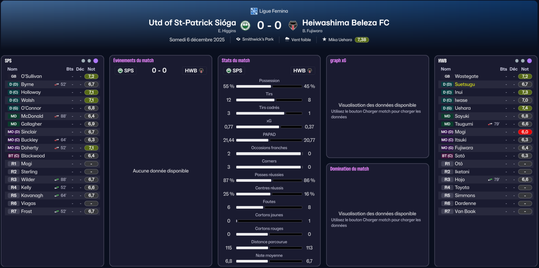Click the substitution icon on Tsugumi's row
This screenshot has width=539, height=268.
(x=490, y=124)
